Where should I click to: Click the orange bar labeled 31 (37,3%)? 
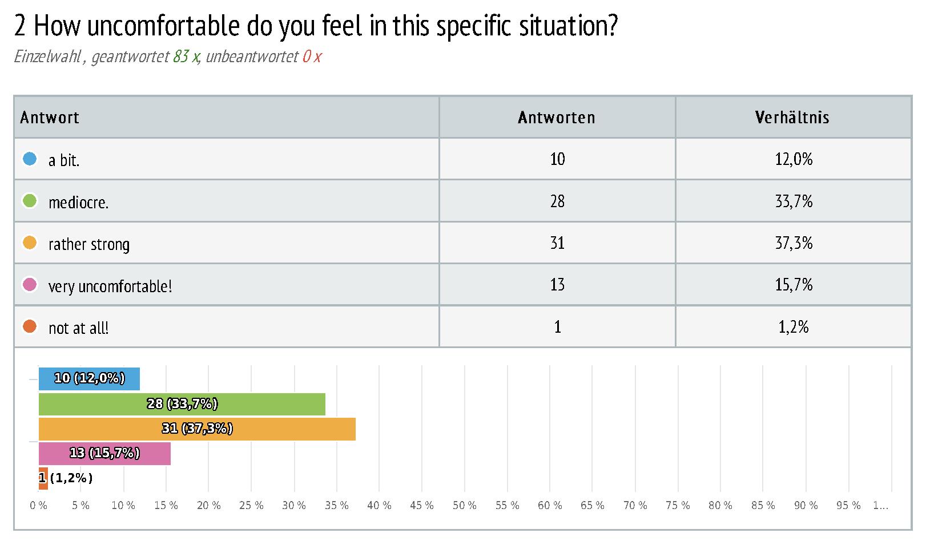pos(197,429)
